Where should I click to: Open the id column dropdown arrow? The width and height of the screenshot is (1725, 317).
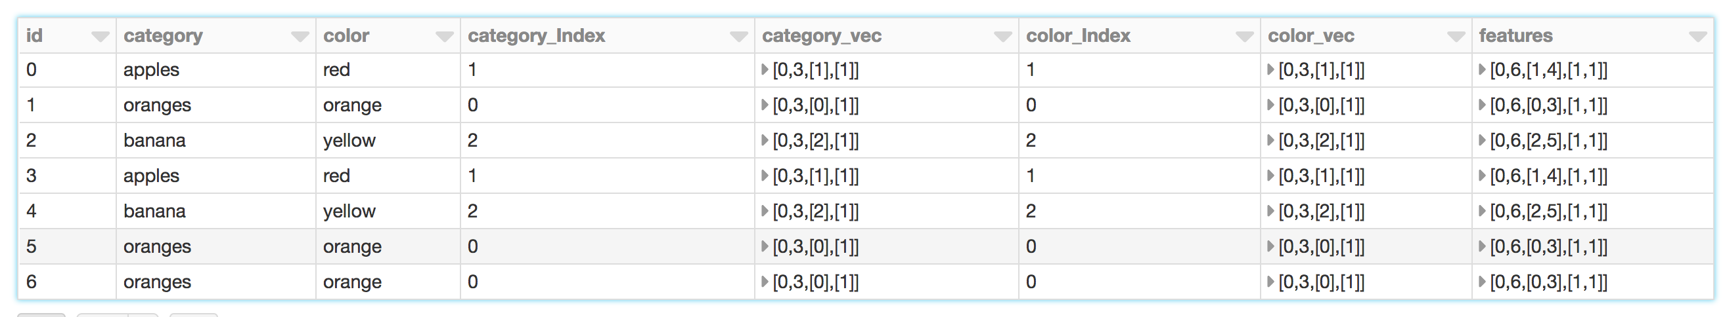[101, 37]
